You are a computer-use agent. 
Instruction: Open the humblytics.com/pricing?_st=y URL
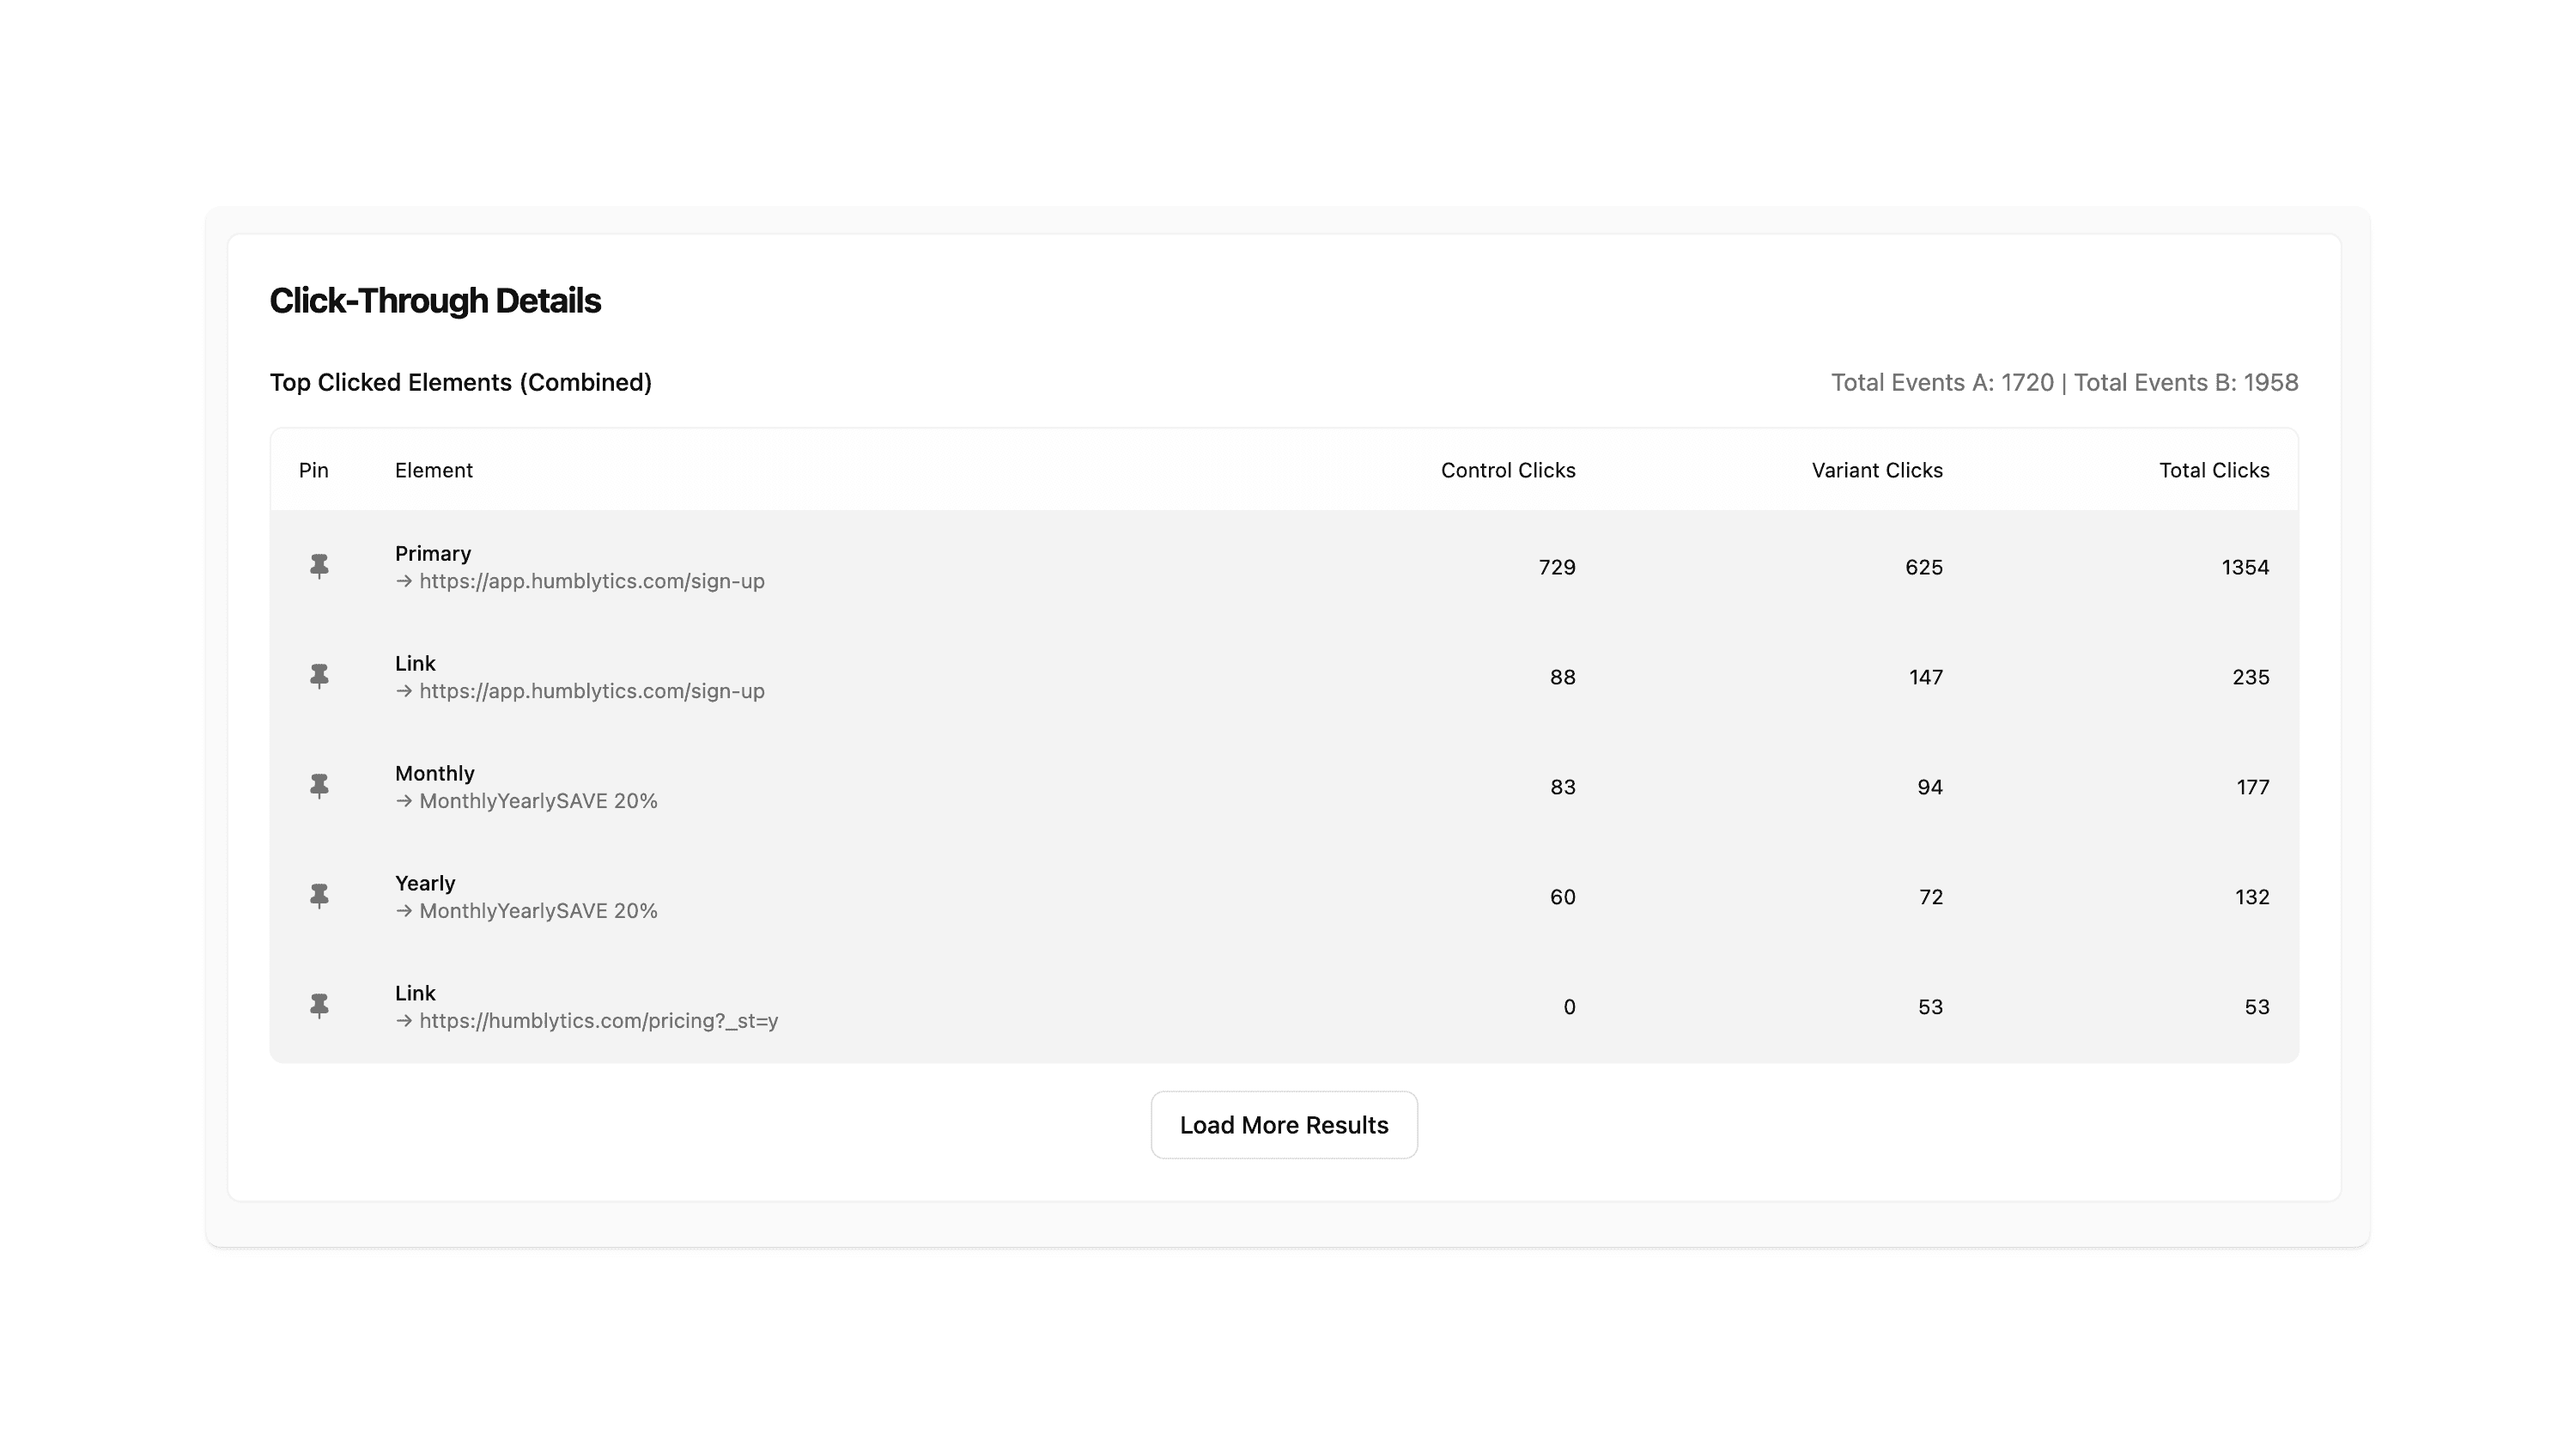click(x=598, y=1021)
